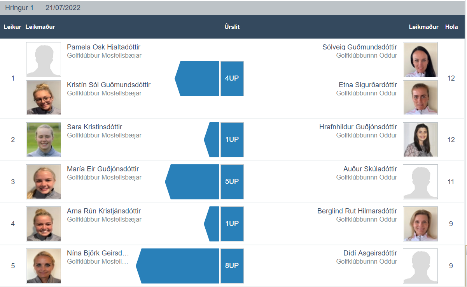Viewport: 467px width, 287px height.
Task: Open Pamela Osk Hjaltadóttir's placeholder avatar
Action: pos(44,60)
